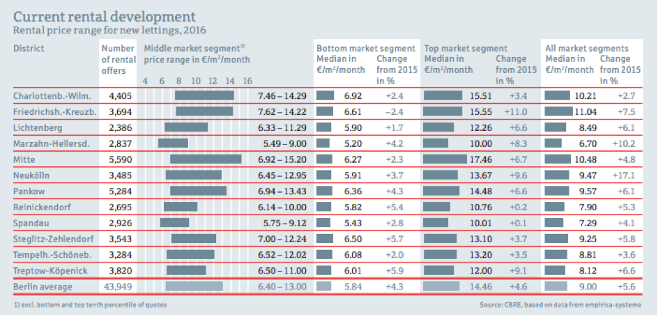Click the 'Top market segment' header
The height and width of the screenshot is (316, 658).
click(x=466, y=48)
